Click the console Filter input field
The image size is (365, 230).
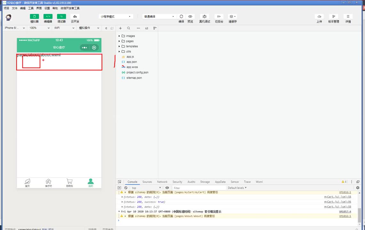click(199, 188)
